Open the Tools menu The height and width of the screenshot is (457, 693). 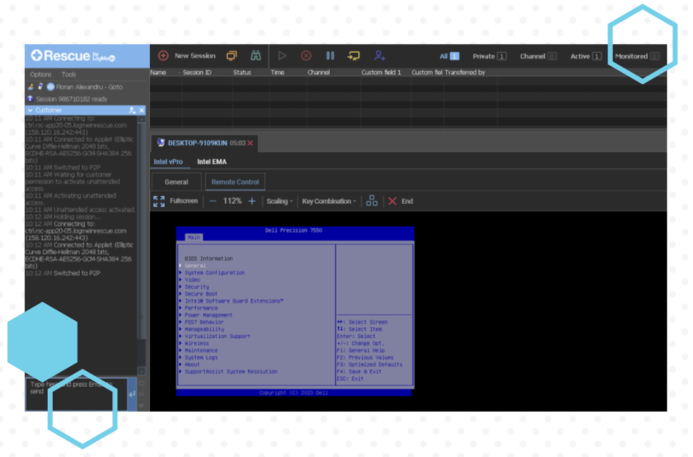[x=68, y=75]
